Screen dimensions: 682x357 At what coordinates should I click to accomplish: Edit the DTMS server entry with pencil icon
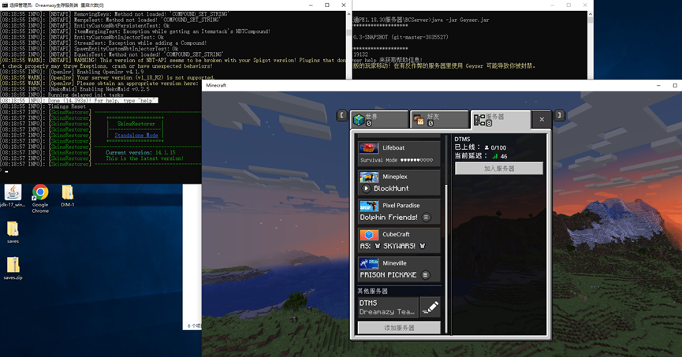430,307
